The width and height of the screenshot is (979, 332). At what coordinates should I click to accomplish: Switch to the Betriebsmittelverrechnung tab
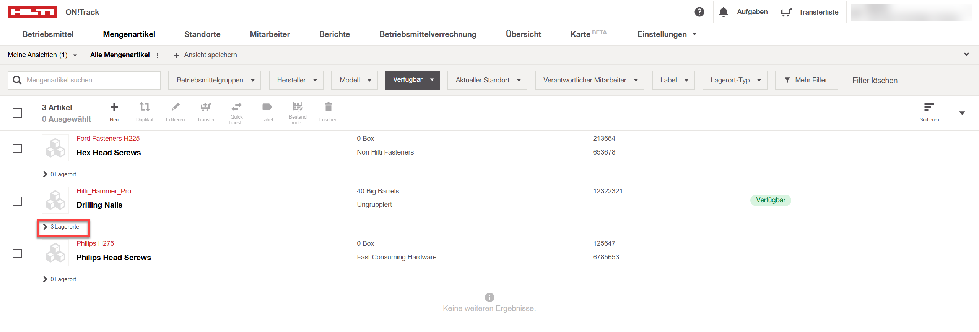[x=428, y=34]
